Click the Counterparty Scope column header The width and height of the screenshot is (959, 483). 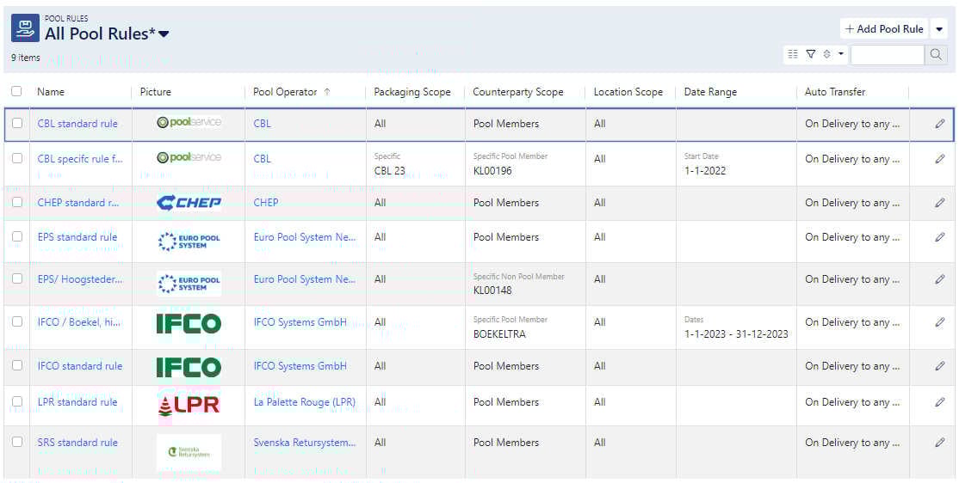(518, 92)
